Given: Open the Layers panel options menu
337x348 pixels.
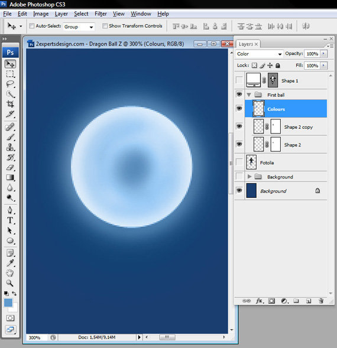Looking at the screenshot, I should pyautogui.click(x=330, y=46).
